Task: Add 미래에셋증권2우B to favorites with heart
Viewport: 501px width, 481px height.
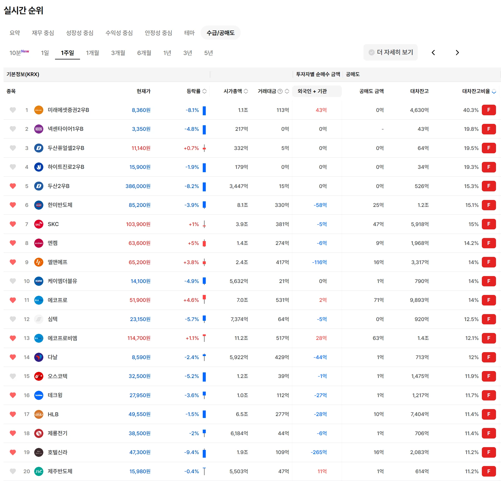Action: (13, 110)
